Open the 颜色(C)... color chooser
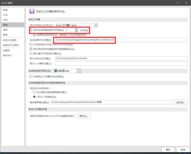Screen dimensions: 191x154 point(84,116)
